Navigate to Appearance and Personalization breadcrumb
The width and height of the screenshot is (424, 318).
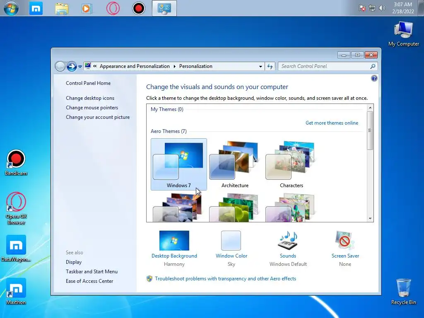pyautogui.click(x=135, y=66)
